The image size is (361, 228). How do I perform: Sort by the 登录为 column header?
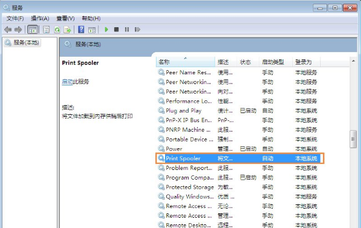[x=306, y=62]
